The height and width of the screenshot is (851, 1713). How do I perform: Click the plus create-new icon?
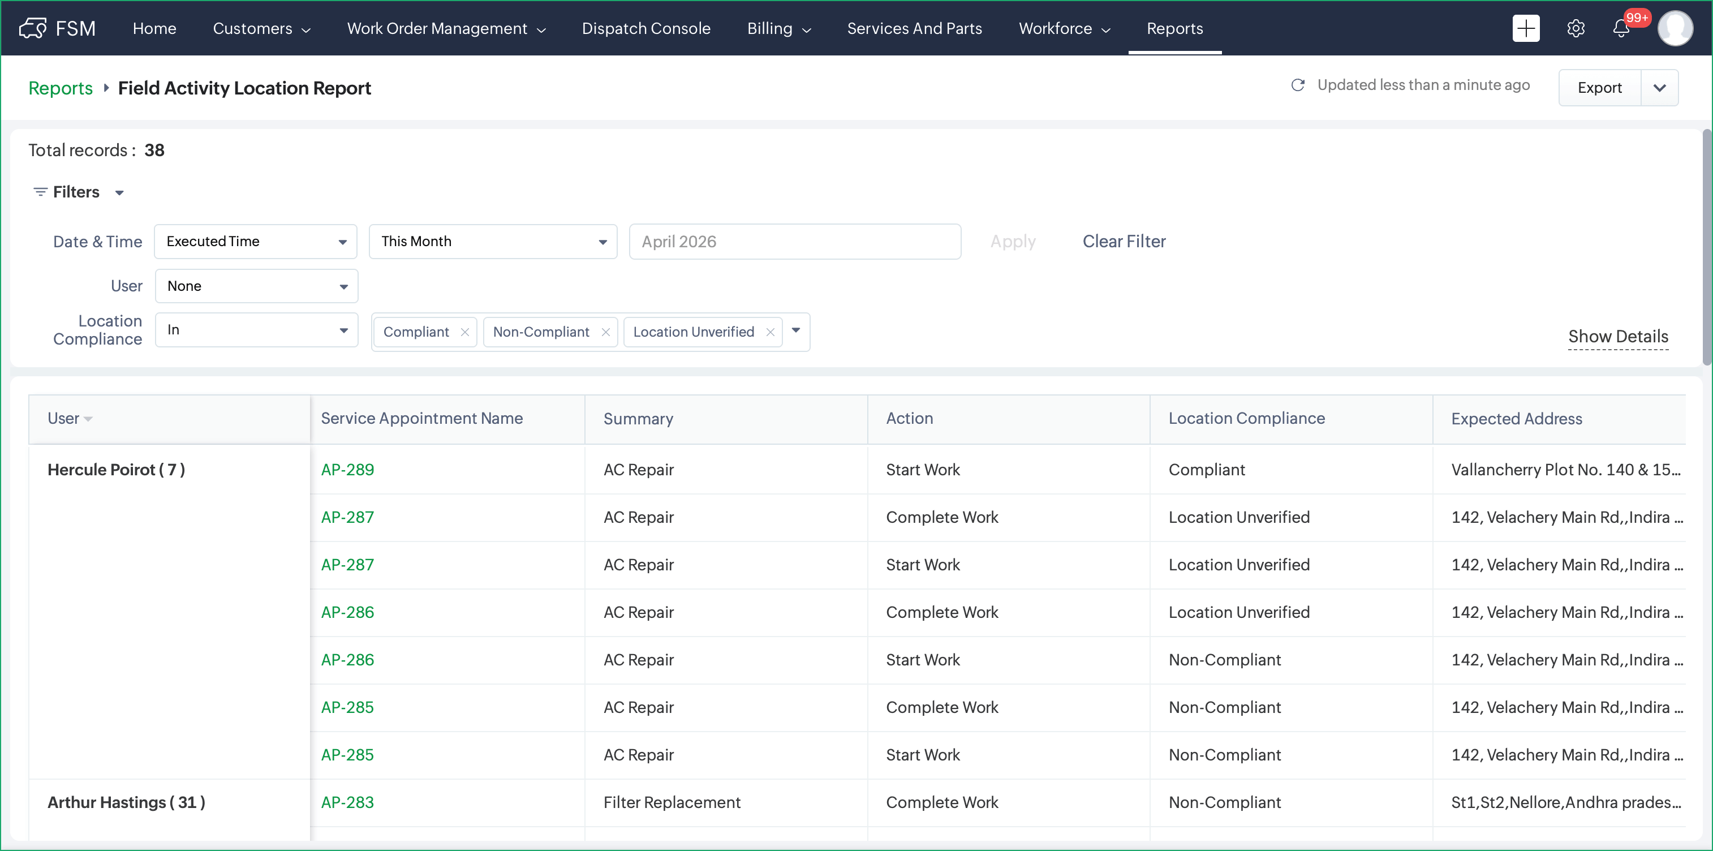point(1526,28)
